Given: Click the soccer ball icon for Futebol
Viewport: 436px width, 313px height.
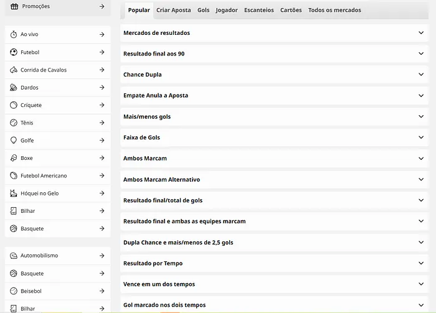Looking at the screenshot, I should tap(14, 52).
